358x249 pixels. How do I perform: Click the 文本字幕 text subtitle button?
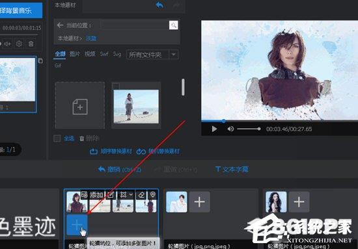232,170
